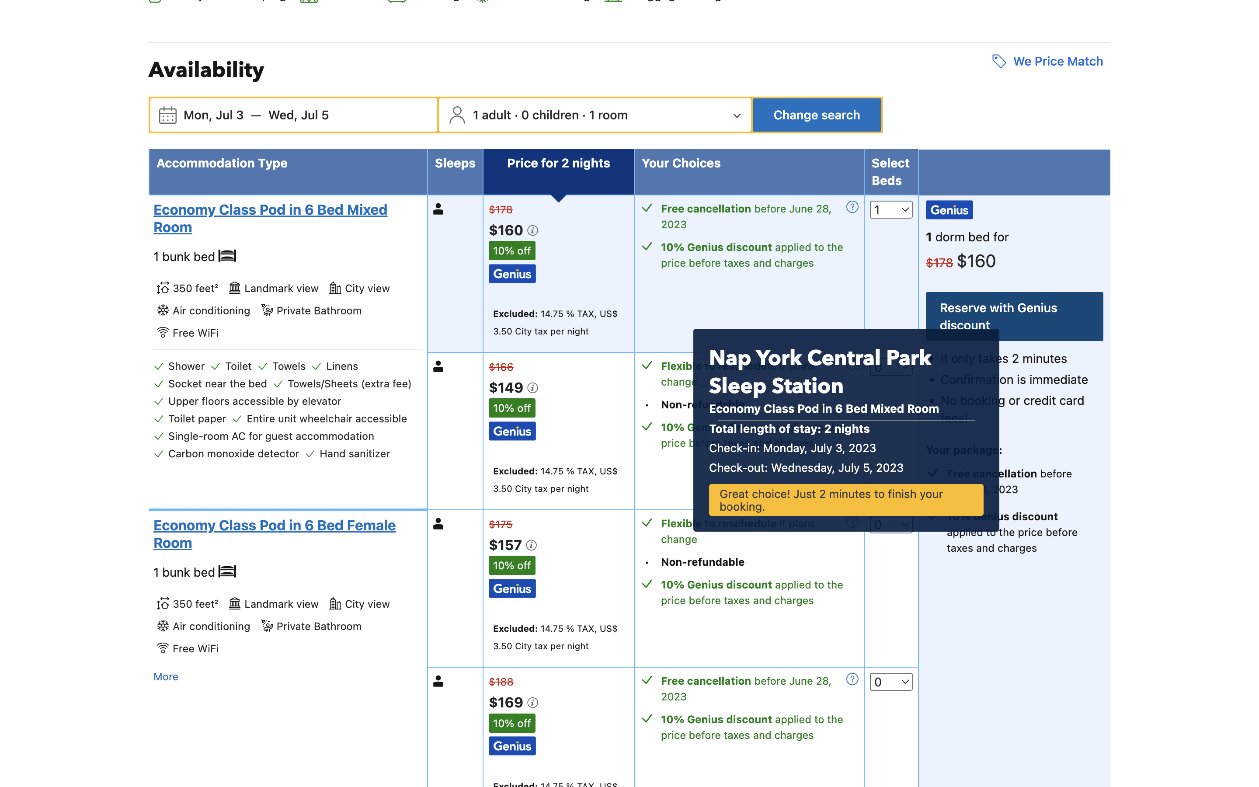
Task: Open bed selector showing 1 for Mixed Room
Action: (x=890, y=210)
